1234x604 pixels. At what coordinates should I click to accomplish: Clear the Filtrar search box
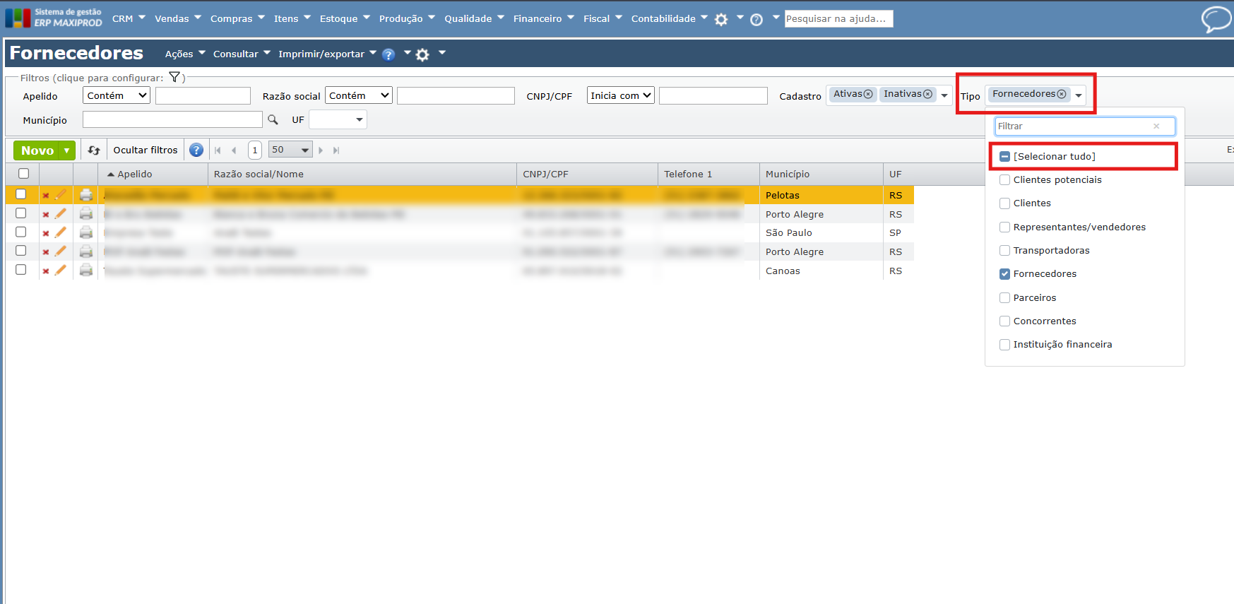(x=1156, y=126)
